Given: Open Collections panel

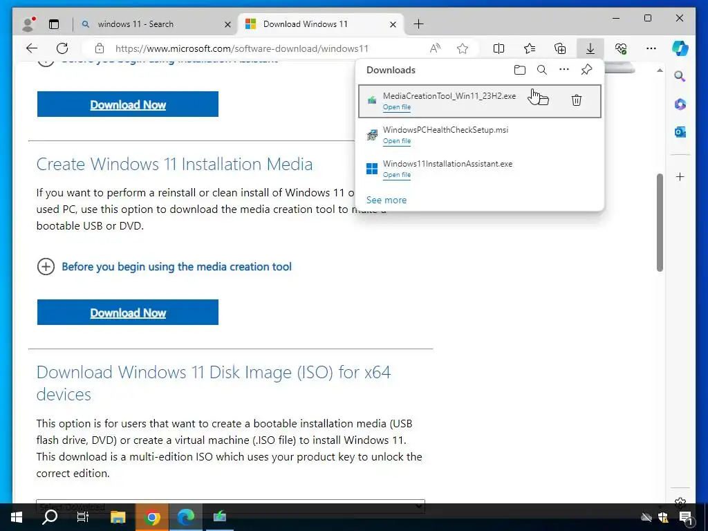Looking at the screenshot, I should pyautogui.click(x=560, y=48).
